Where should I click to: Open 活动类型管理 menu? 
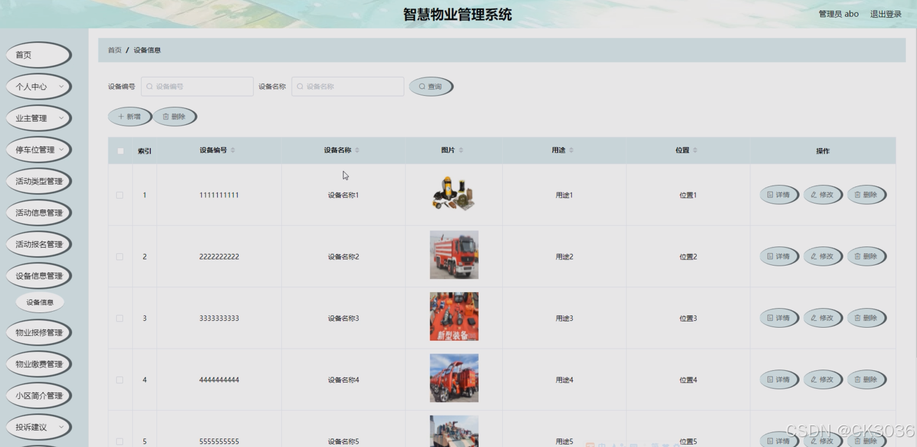coord(39,181)
